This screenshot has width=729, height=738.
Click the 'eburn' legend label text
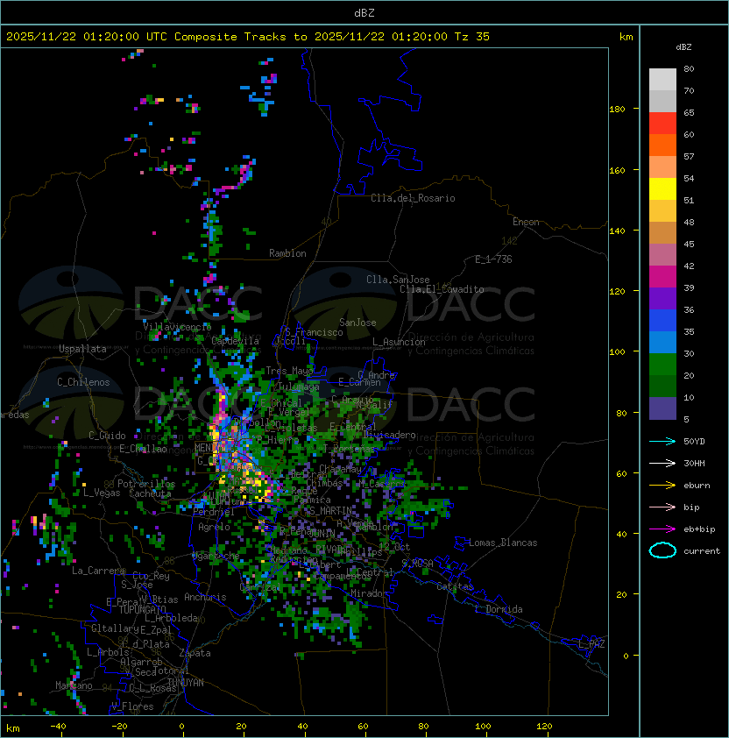pos(697,486)
